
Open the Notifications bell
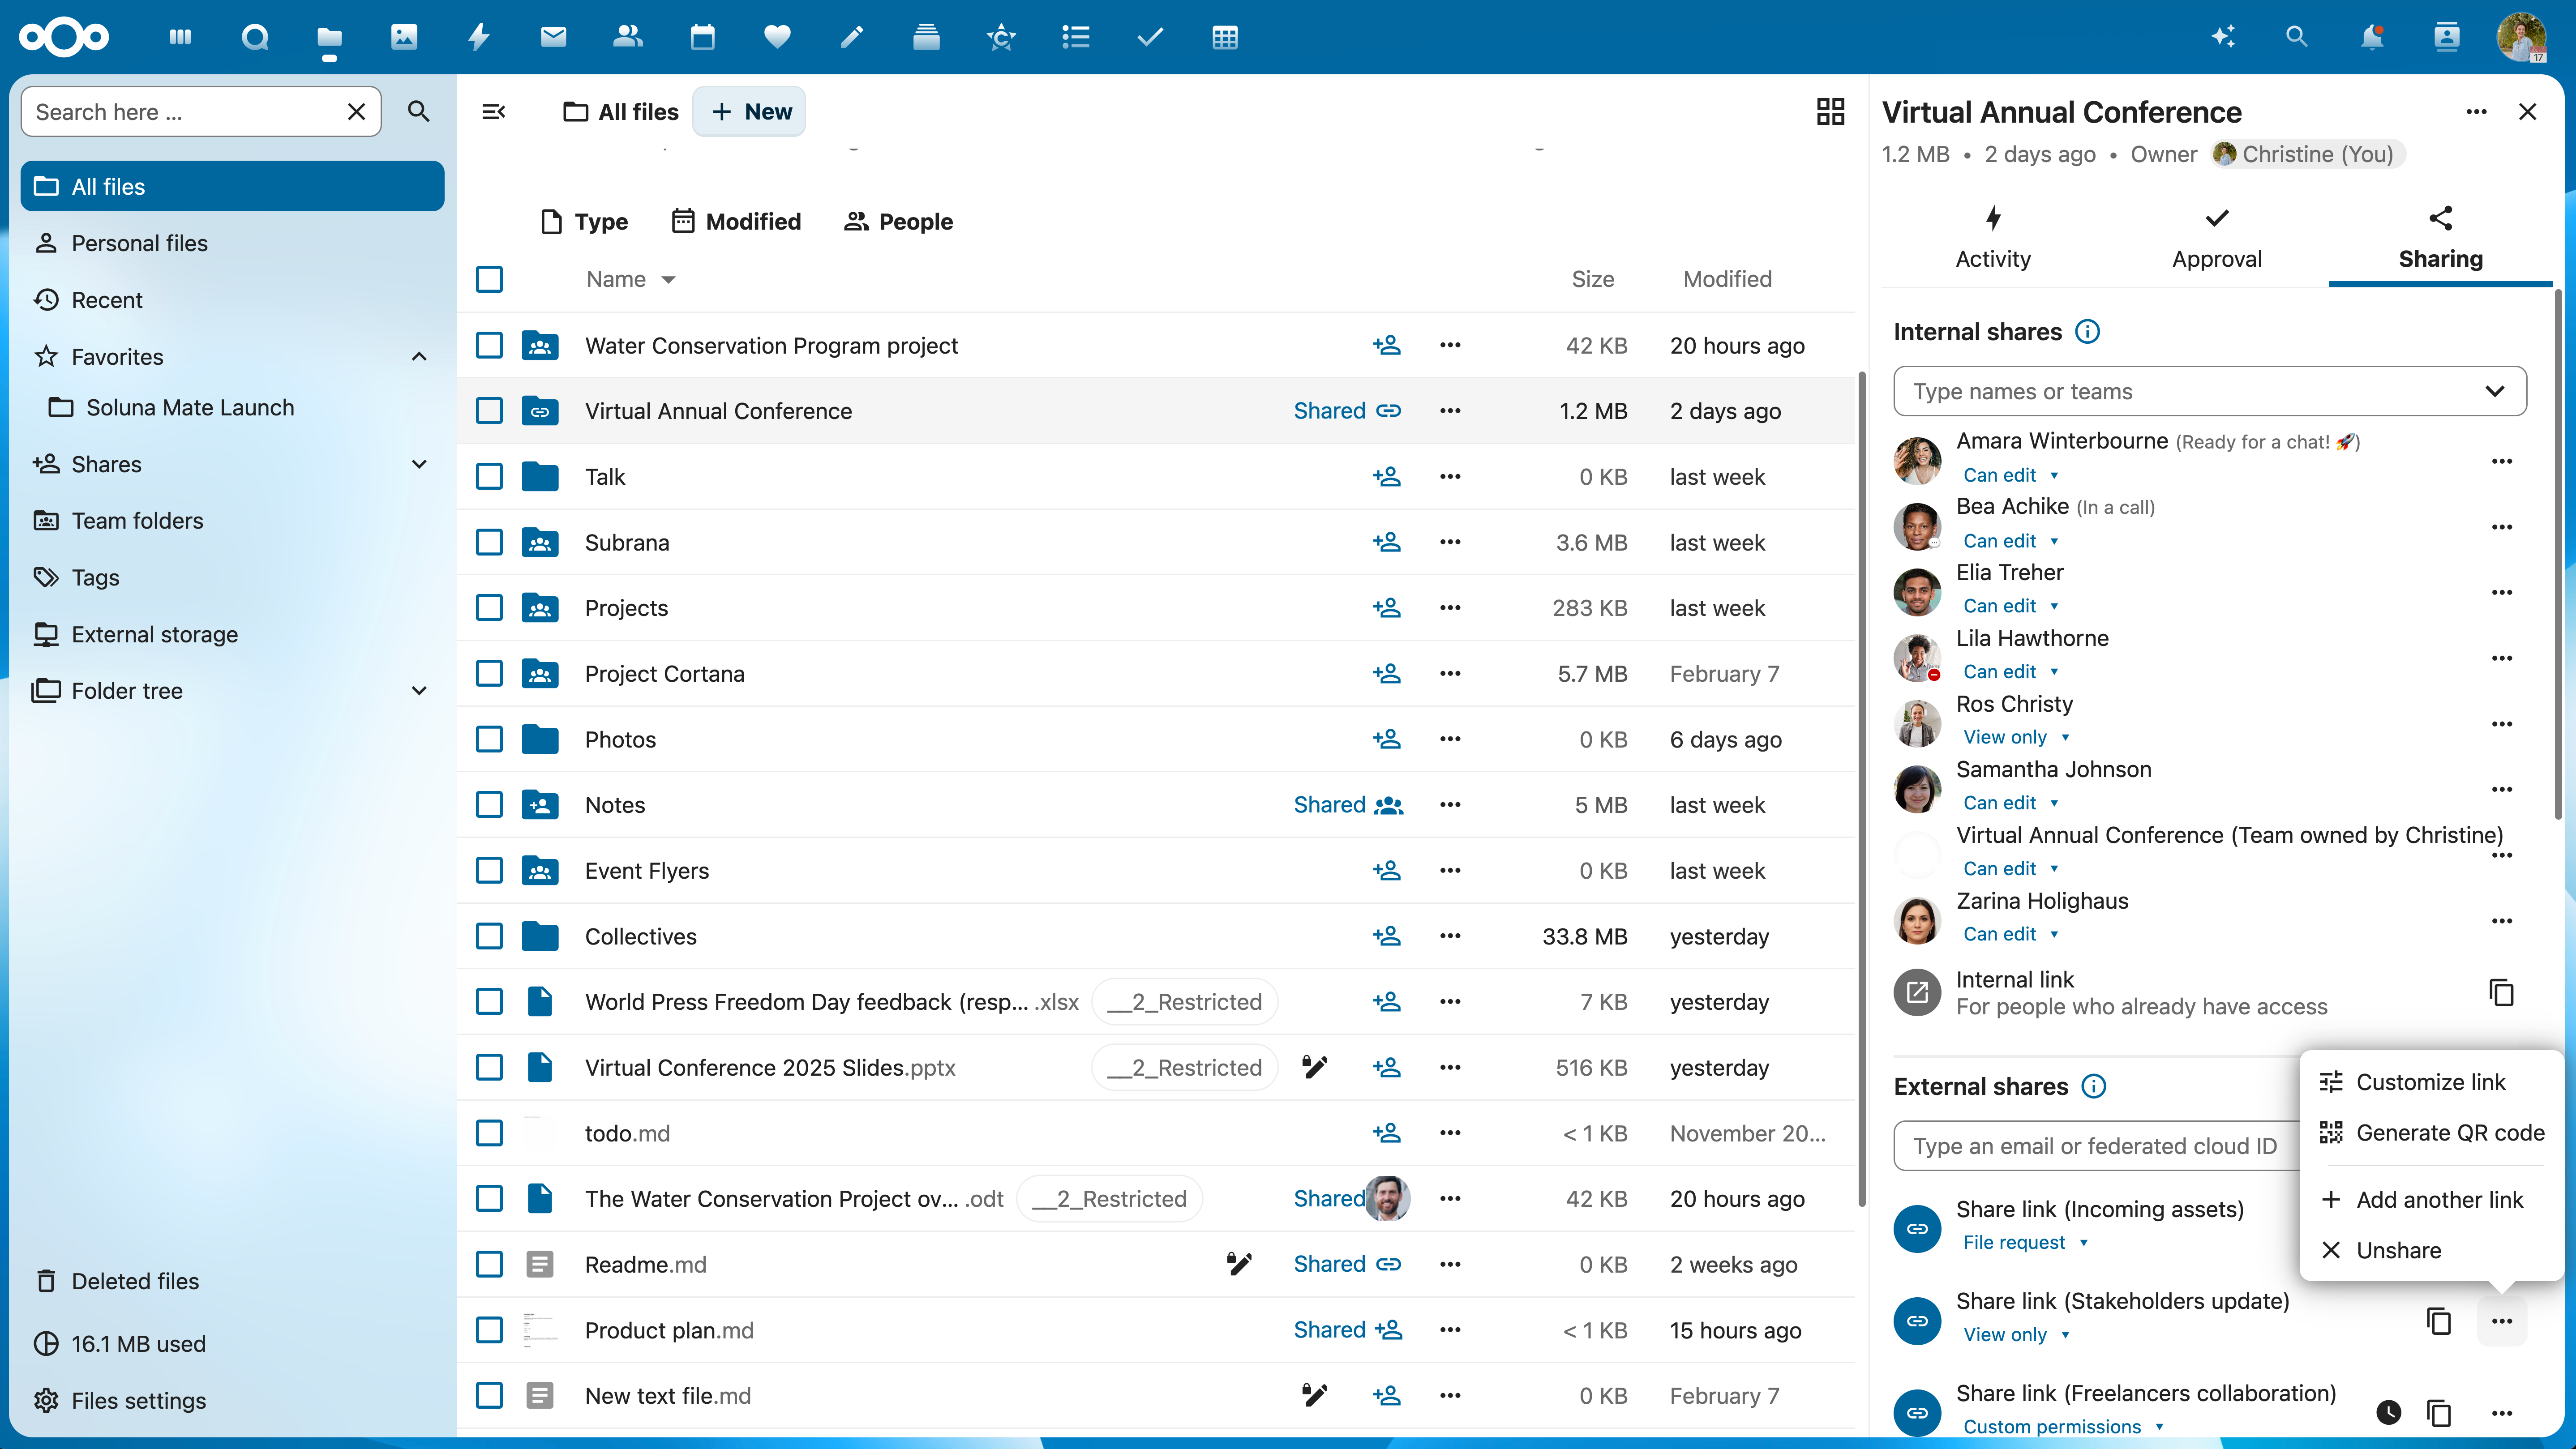pyautogui.click(x=2371, y=37)
